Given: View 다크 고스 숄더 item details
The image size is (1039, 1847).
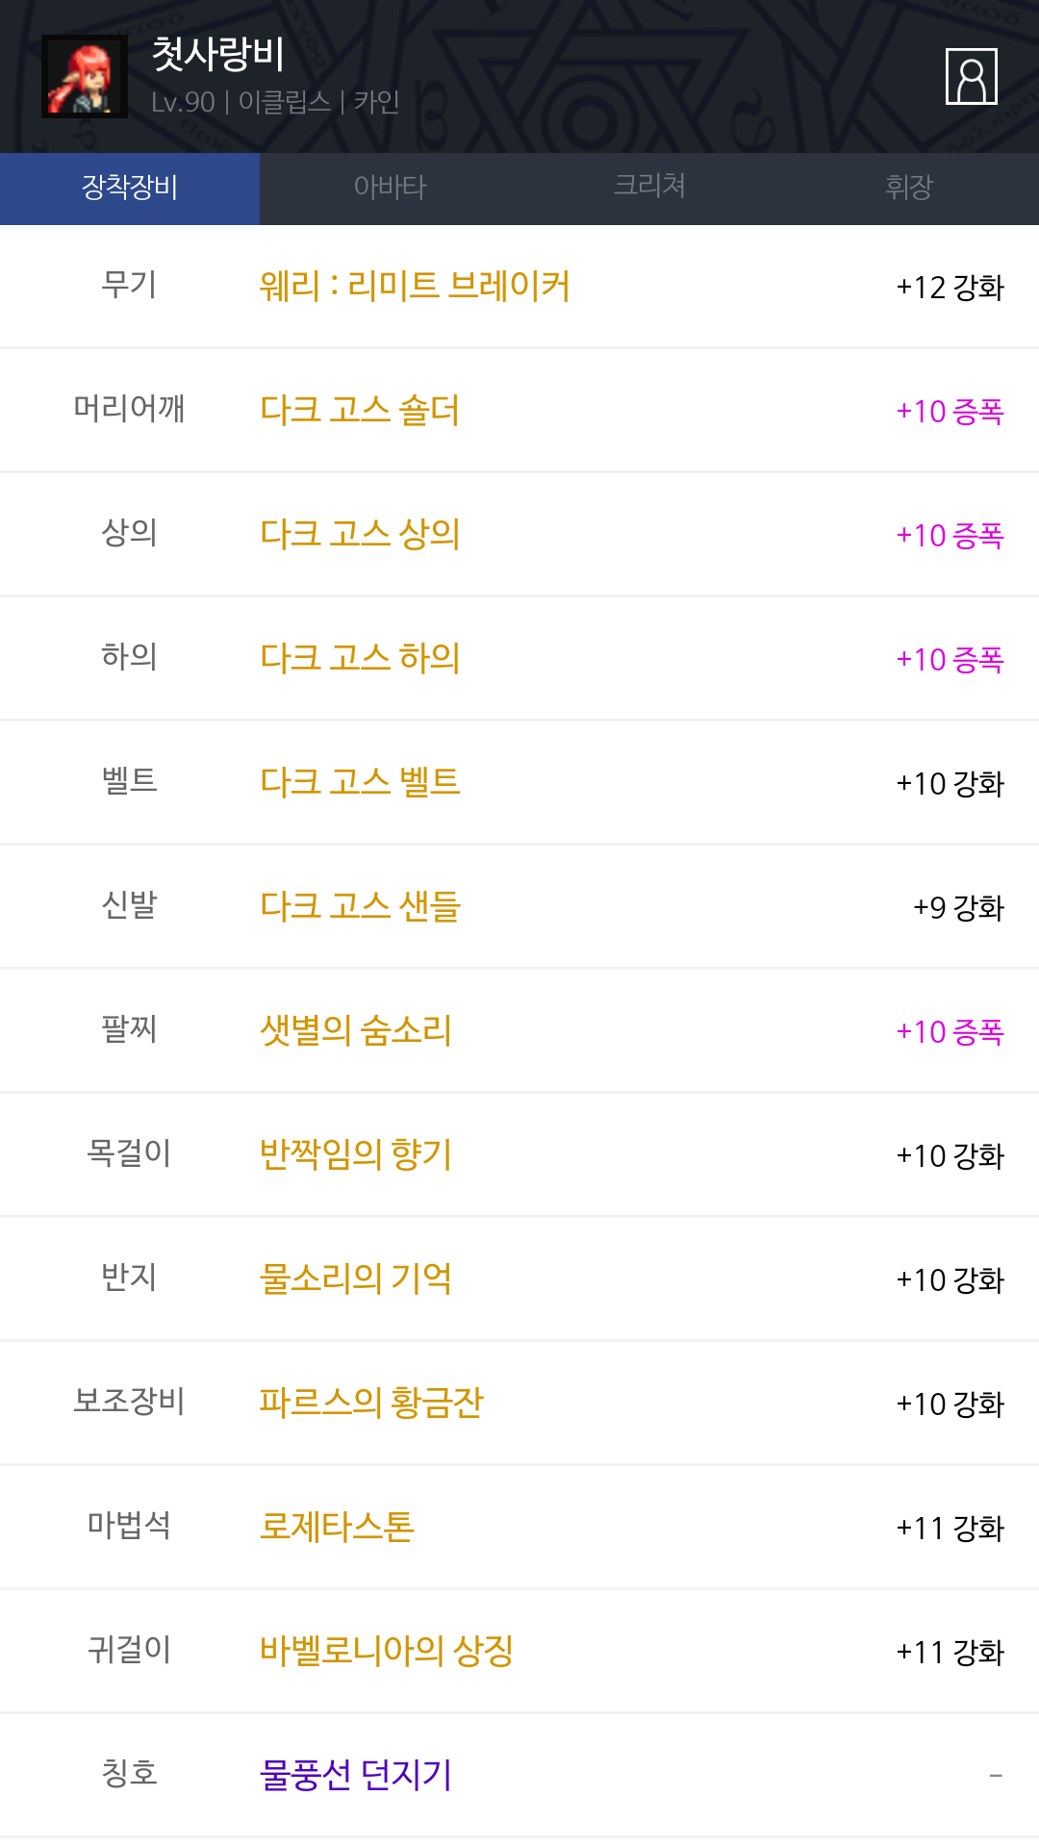Looking at the screenshot, I should 360,411.
